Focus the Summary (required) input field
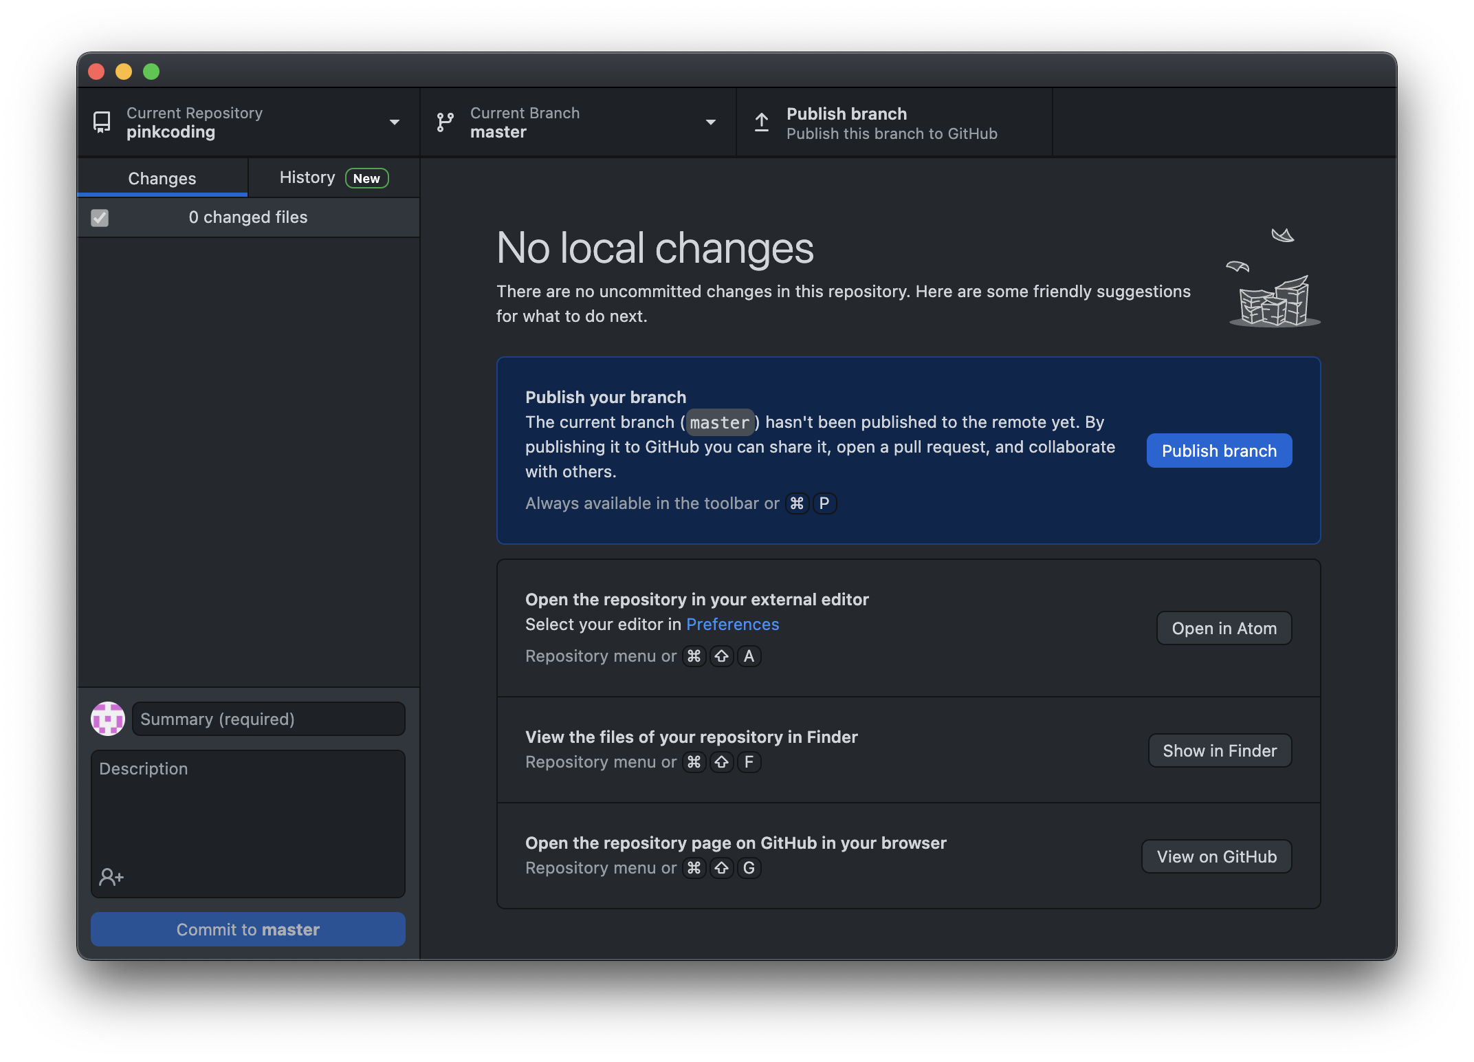The height and width of the screenshot is (1062, 1474). click(x=269, y=719)
